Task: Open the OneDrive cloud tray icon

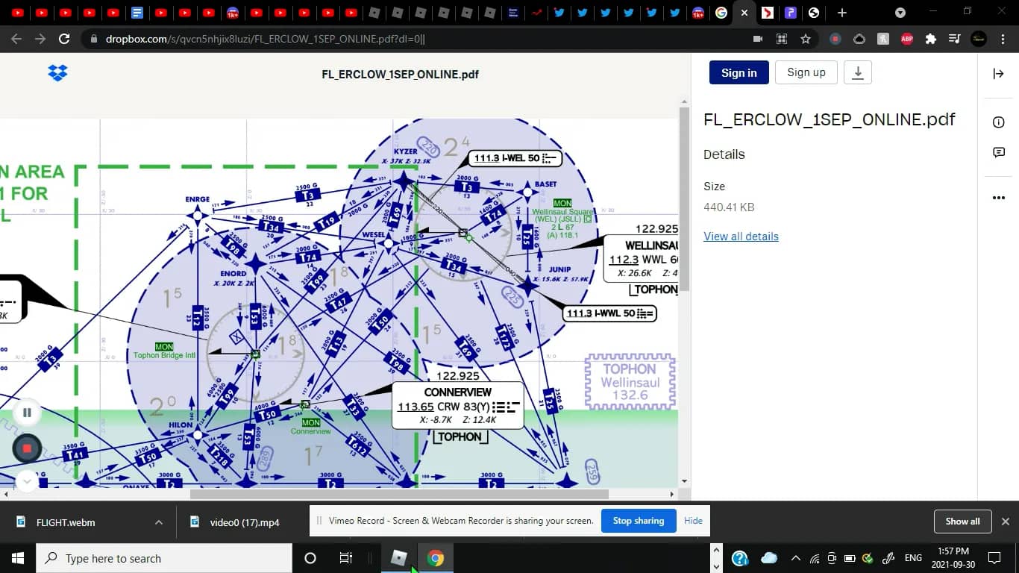Action: click(x=769, y=558)
